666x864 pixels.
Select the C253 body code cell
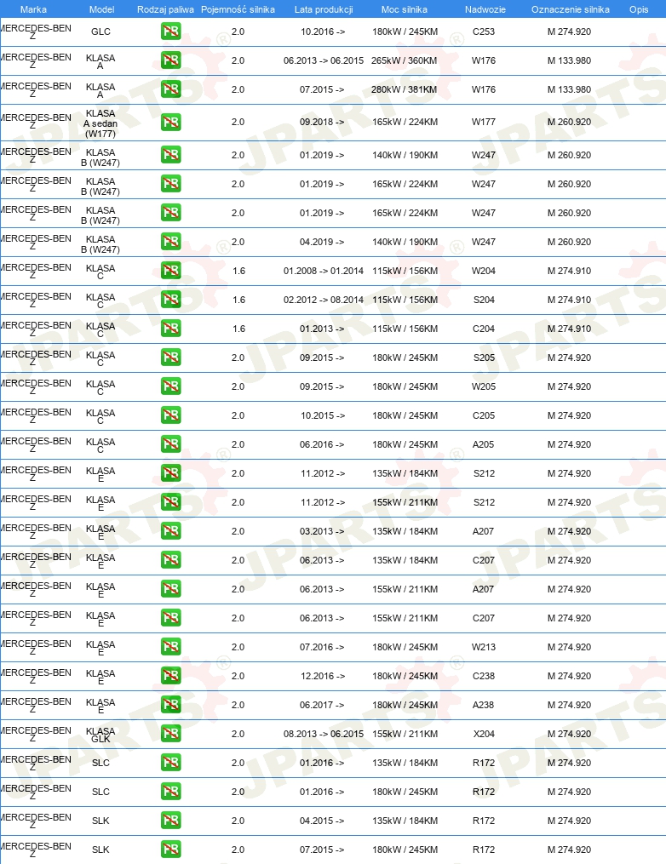click(484, 31)
